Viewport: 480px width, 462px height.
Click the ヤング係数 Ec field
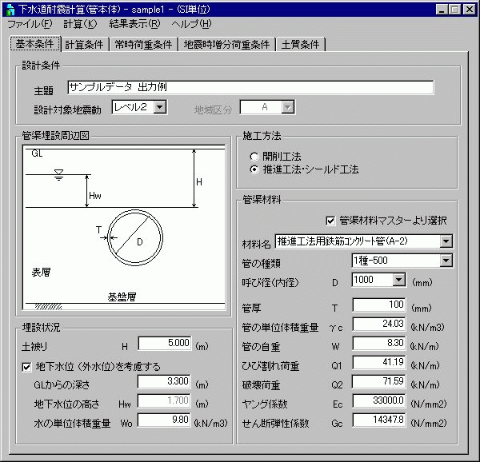pyautogui.click(x=379, y=400)
